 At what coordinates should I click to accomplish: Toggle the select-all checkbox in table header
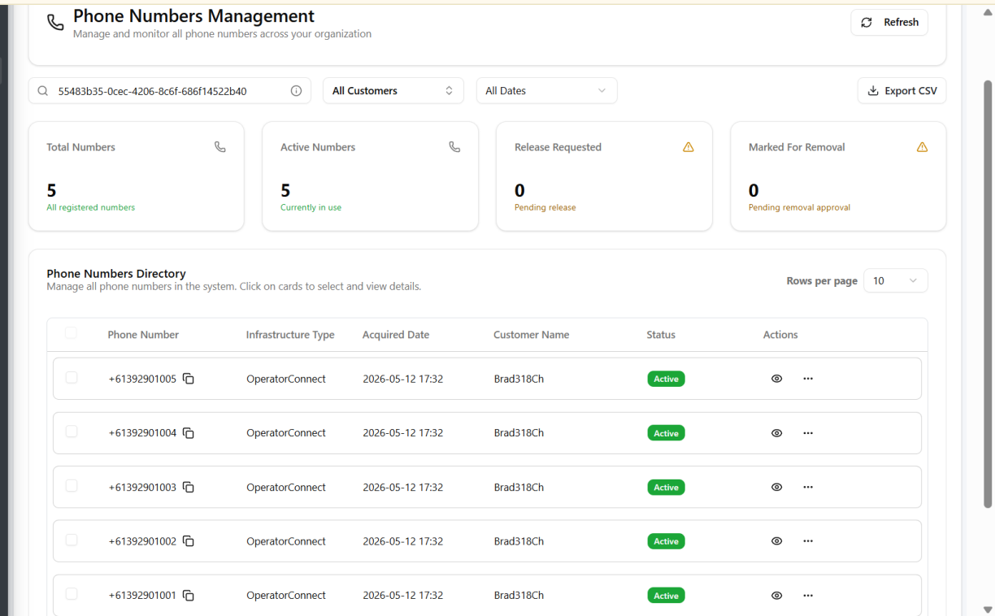[71, 333]
